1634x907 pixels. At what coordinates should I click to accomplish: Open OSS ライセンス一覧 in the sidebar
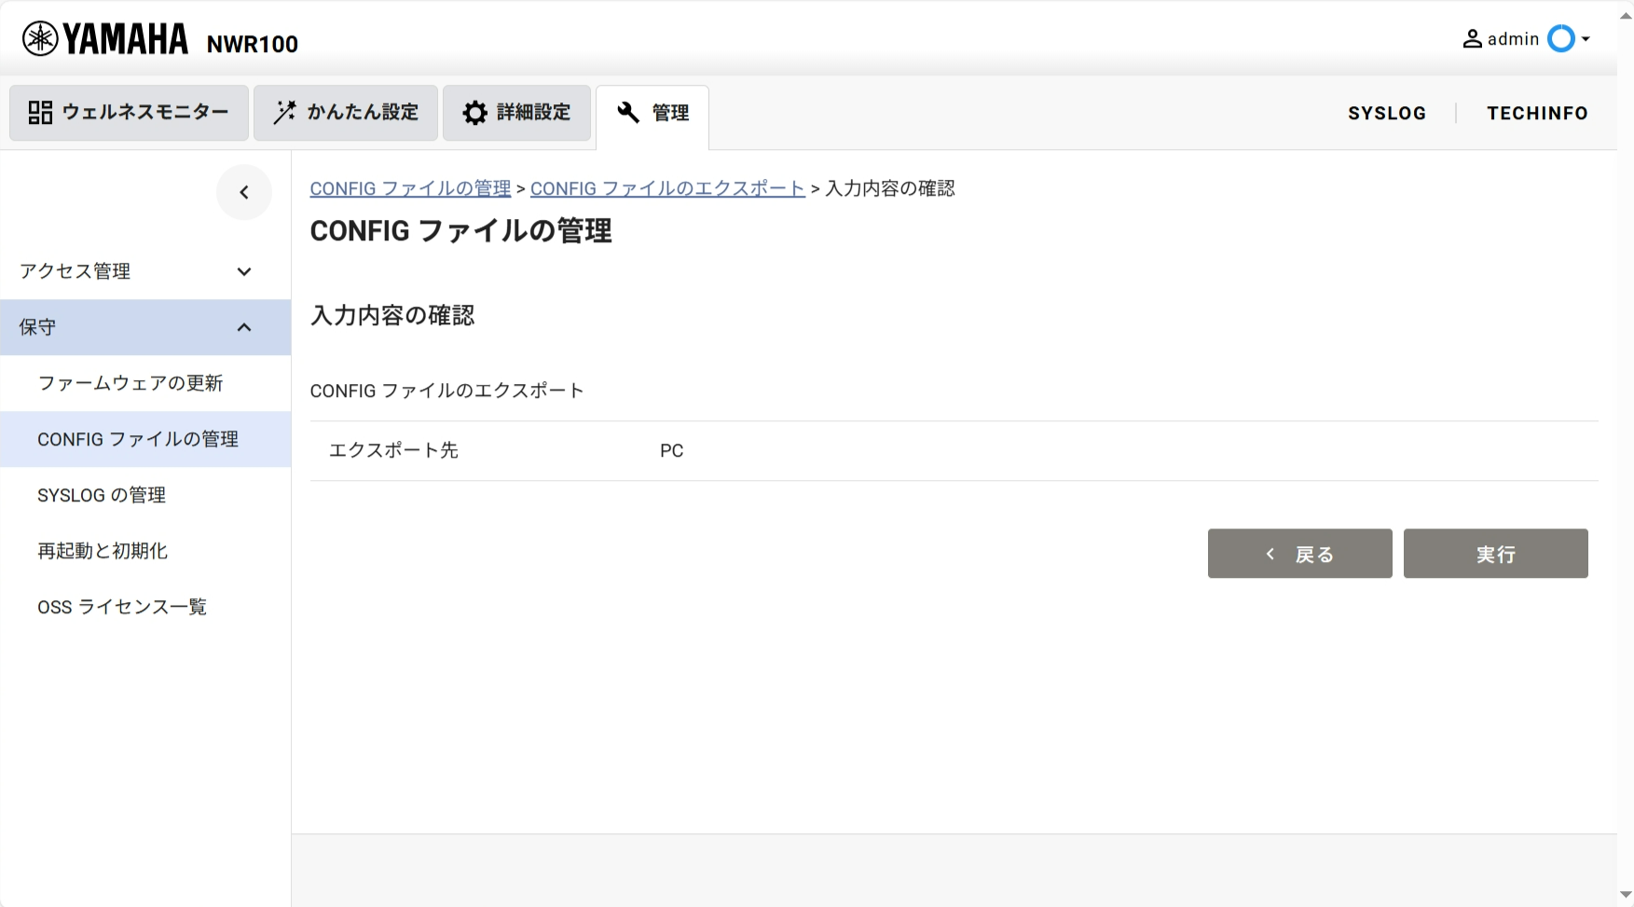[x=122, y=607]
